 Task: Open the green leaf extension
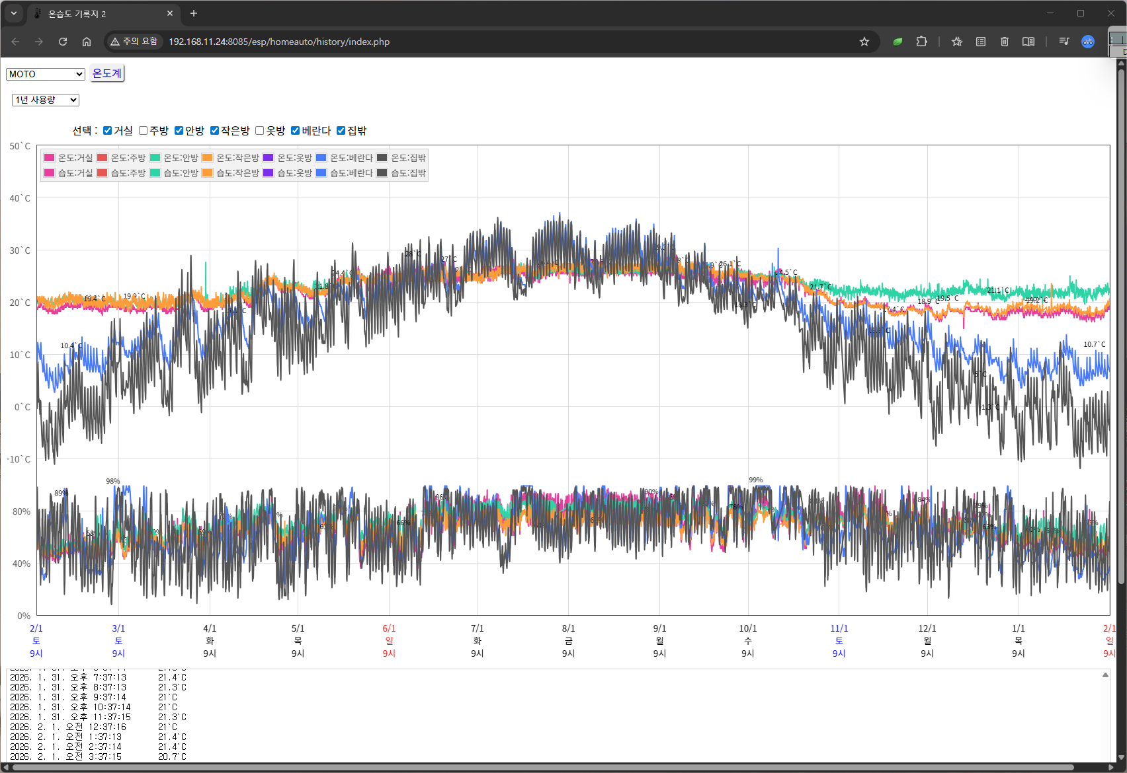[x=897, y=42]
